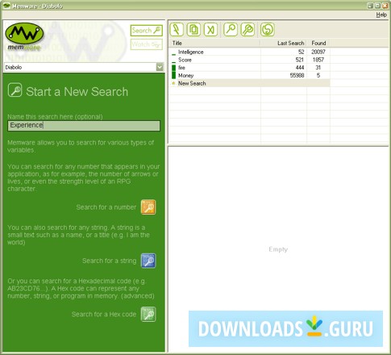Click the search name field containing Experience
Viewport: 391px width, 355px height.
84,126
